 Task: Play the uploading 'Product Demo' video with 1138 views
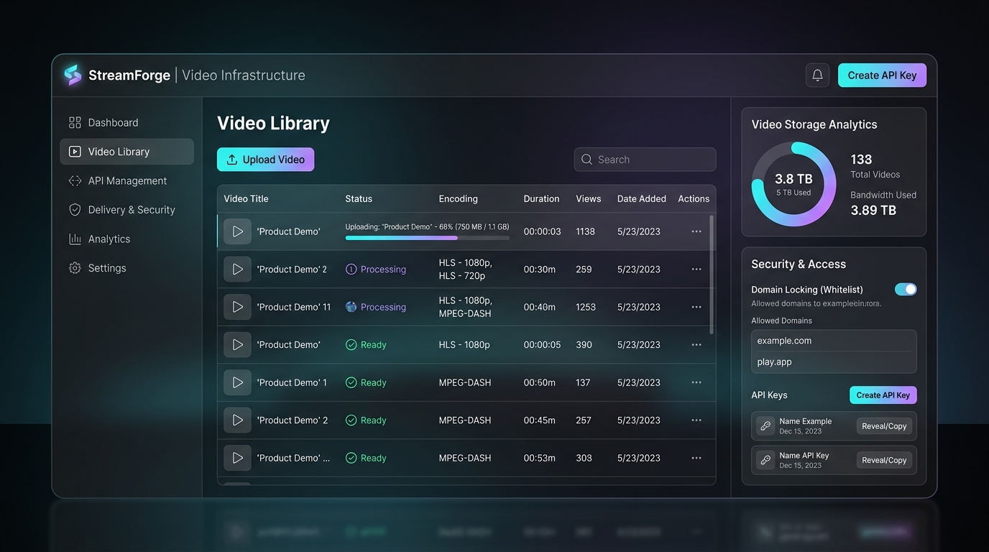237,231
